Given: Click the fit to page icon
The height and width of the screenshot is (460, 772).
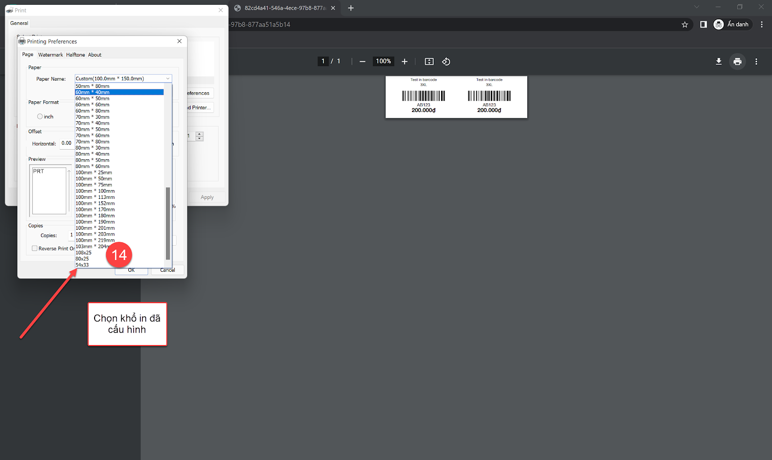Looking at the screenshot, I should (x=429, y=61).
